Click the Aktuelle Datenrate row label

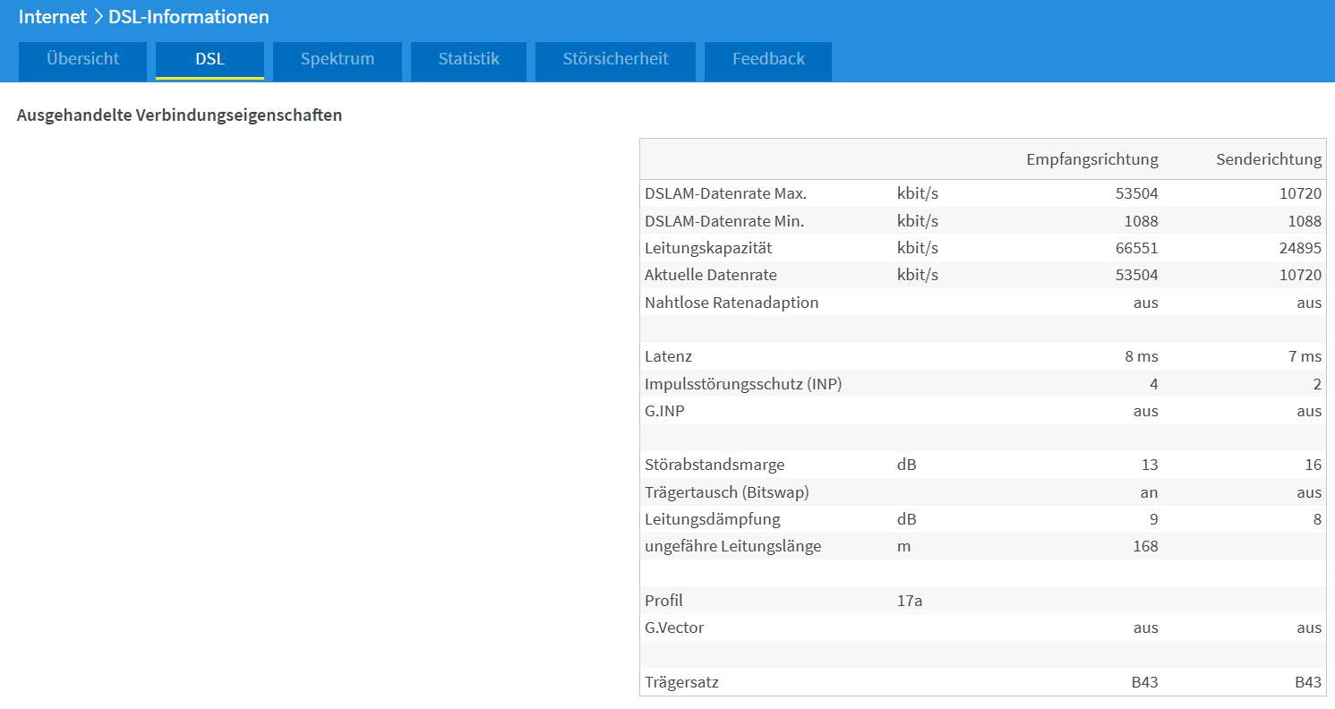pyautogui.click(x=711, y=275)
